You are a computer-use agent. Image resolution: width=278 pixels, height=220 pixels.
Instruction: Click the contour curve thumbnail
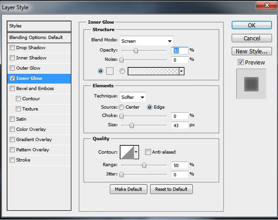pyautogui.click(x=127, y=152)
